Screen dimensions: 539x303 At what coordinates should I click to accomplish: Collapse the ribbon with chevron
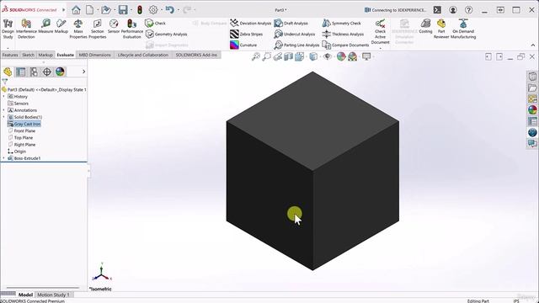[x=533, y=45]
